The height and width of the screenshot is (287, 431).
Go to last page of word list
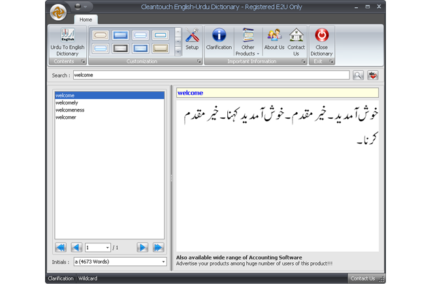(x=158, y=247)
